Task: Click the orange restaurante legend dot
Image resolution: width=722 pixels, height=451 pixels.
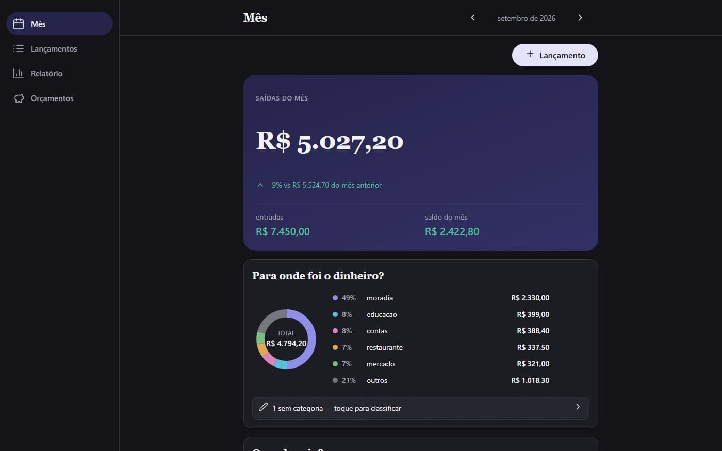Action: [335, 347]
